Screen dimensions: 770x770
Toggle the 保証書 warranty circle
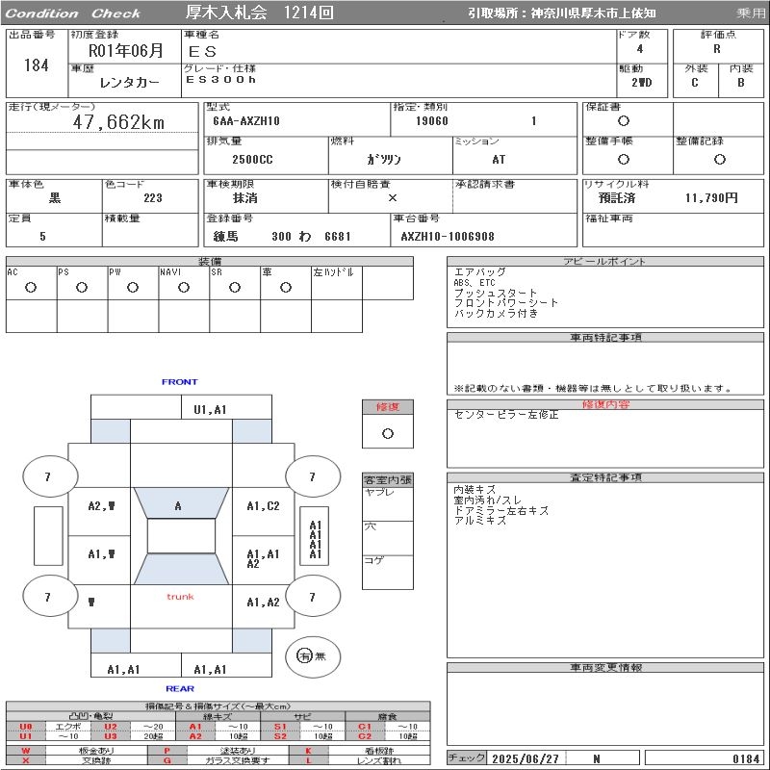click(624, 121)
